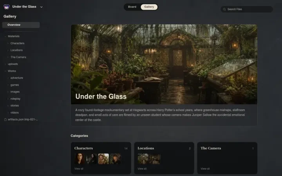Select Overview in the sidebar

coord(21,25)
